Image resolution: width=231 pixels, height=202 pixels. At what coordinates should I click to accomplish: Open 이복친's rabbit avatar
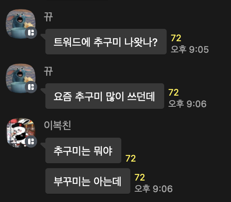pos(21,132)
